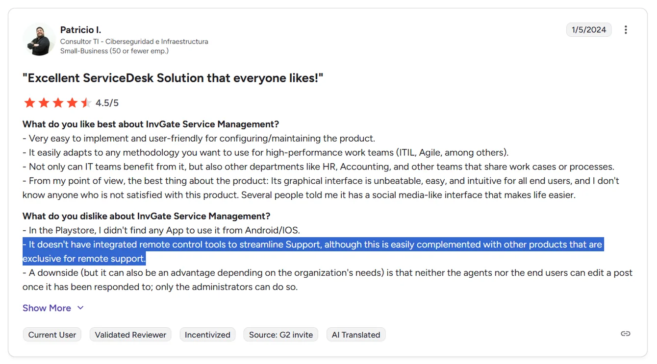Click the Source: G2 invite tag

coord(281,335)
